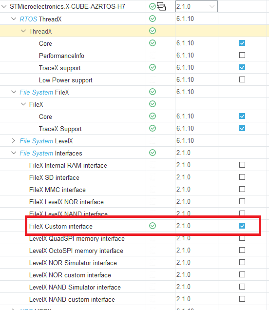Select the highlighted ThreadX row label
The height and width of the screenshot is (310, 269).
[40, 31]
